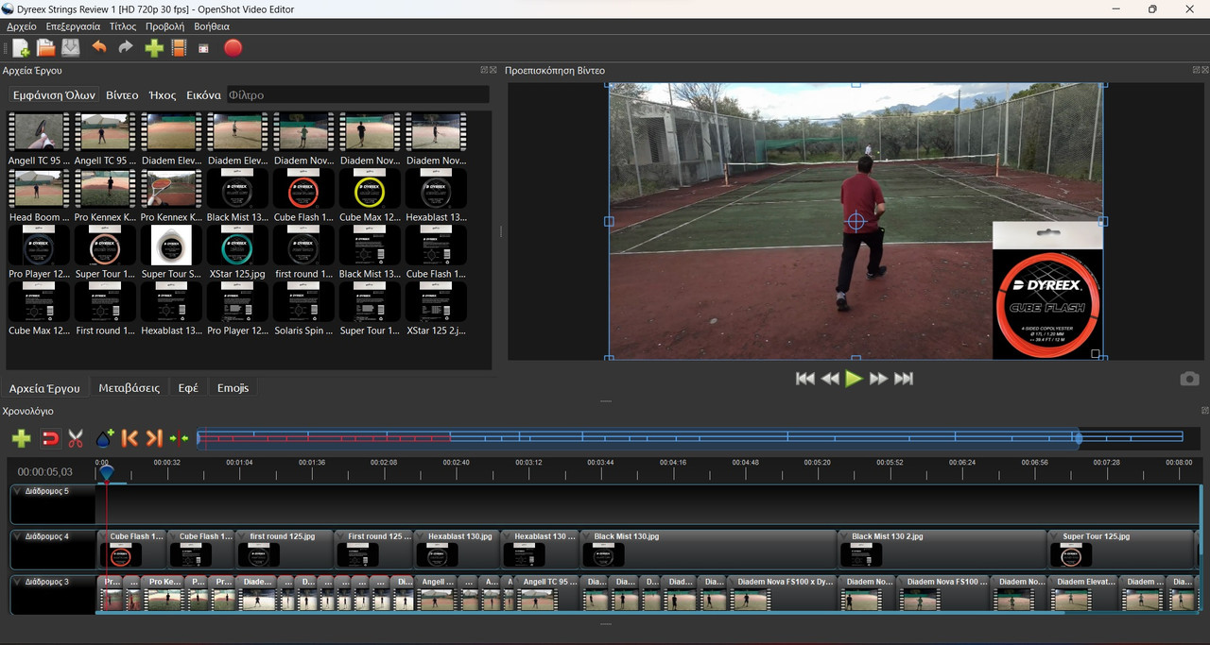Open the Βοήθεια menu
This screenshot has width=1210, height=645.
point(212,26)
